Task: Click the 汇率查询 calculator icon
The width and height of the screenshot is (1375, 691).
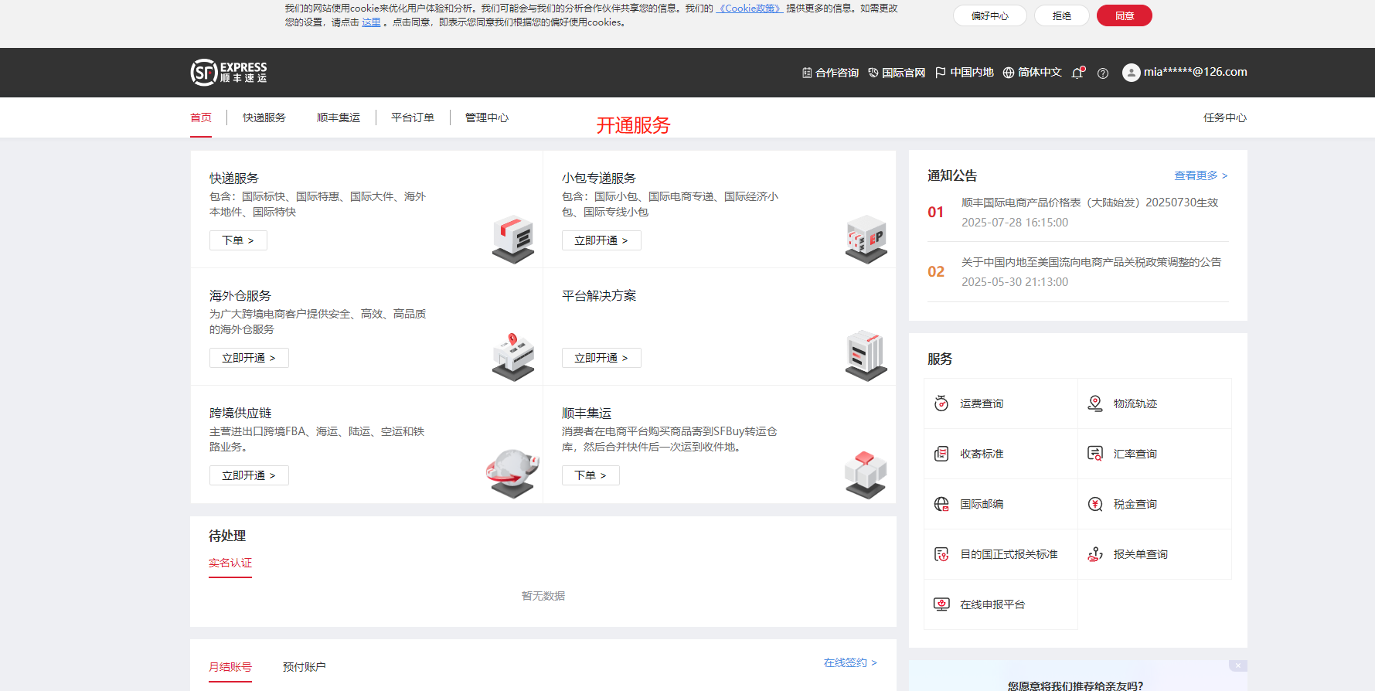Action: point(1095,454)
